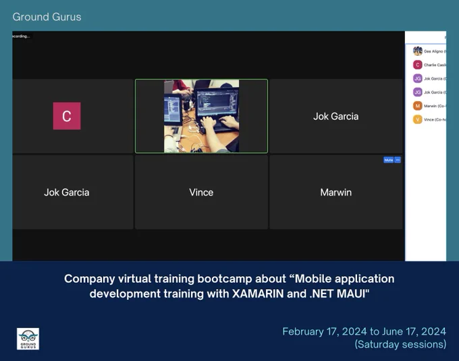
Task: Click the JG avatar directly below Charlie
Action: [x=418, y=79]
